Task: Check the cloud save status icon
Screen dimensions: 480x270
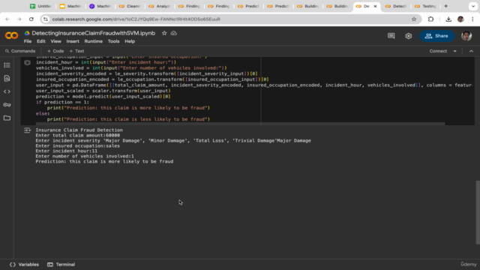Action: pos(174,33)
